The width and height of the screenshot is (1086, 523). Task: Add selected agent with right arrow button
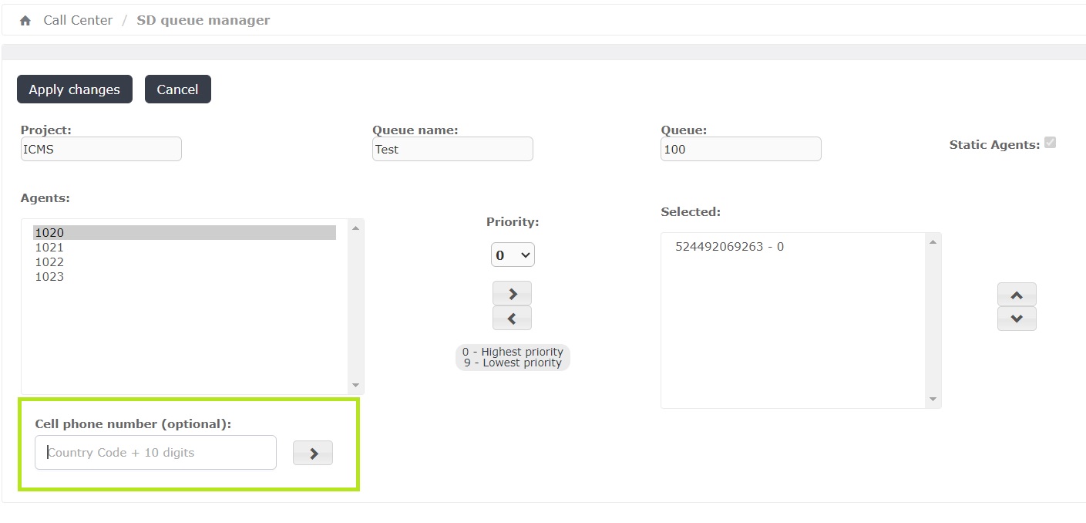512,294
